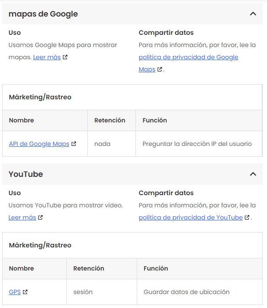Open the API de Google Maps link

pos(39,144)
